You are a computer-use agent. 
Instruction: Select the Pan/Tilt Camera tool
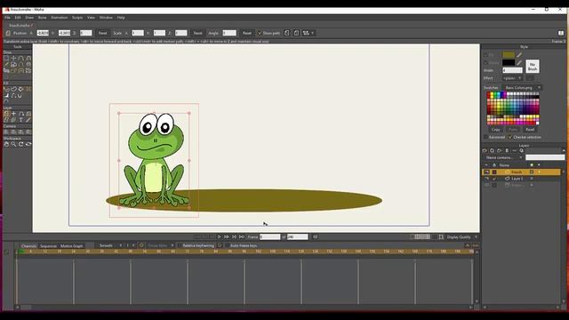(x=28, y=132)
